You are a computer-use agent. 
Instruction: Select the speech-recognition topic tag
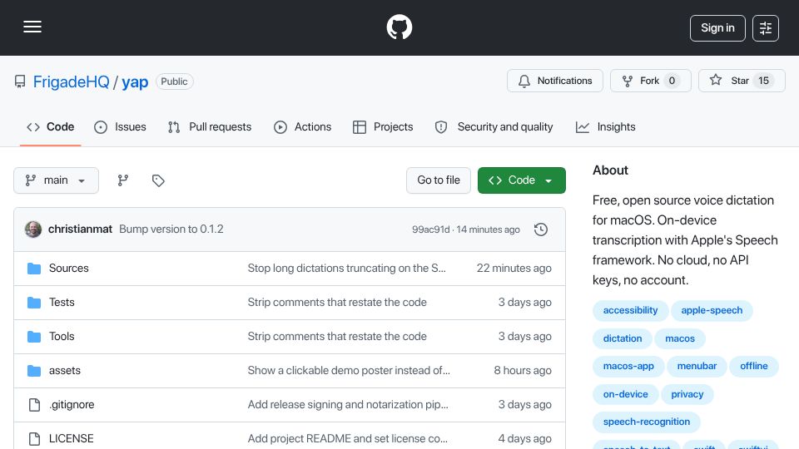(647, 422)
